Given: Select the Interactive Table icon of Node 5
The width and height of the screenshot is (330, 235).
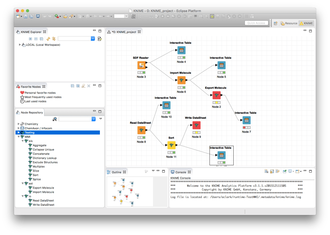Looking at the screenshot, I should coord(221,65).
